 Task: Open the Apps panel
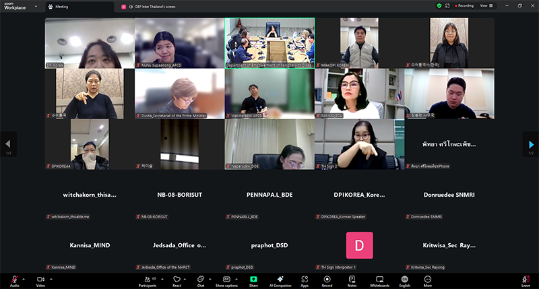click(x=305, y=279)
